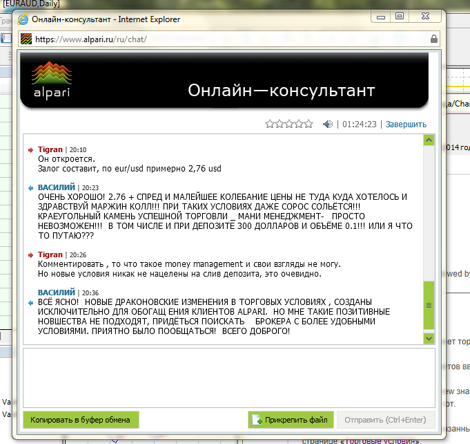Click the «Торговые условия» link in background page
This screenshot has height=444, width=470.
[381, 441]
